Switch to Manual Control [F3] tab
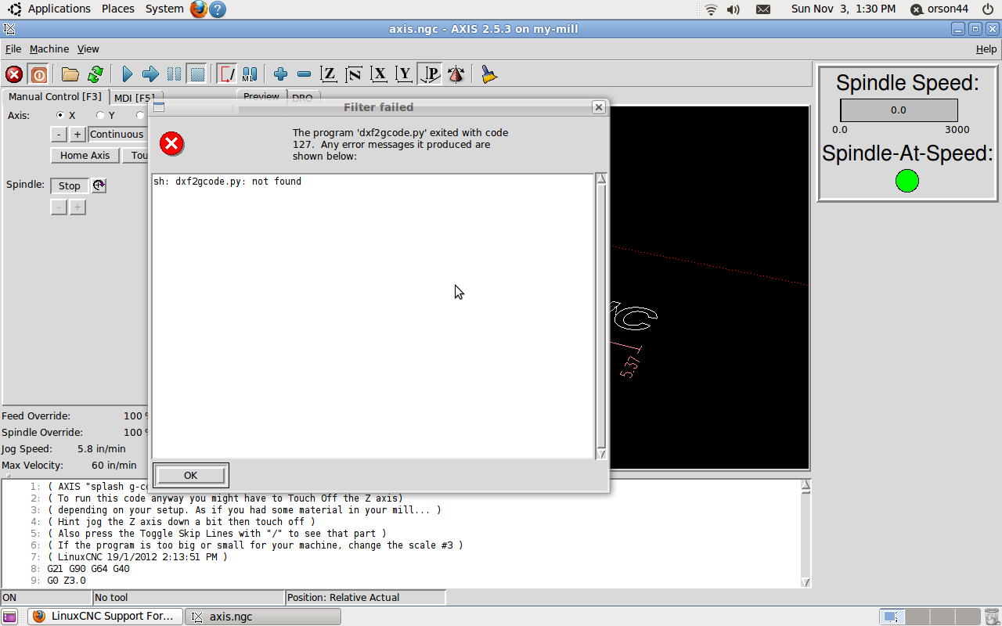Viewport: 1002px width, 626px height. click(55, 97)
